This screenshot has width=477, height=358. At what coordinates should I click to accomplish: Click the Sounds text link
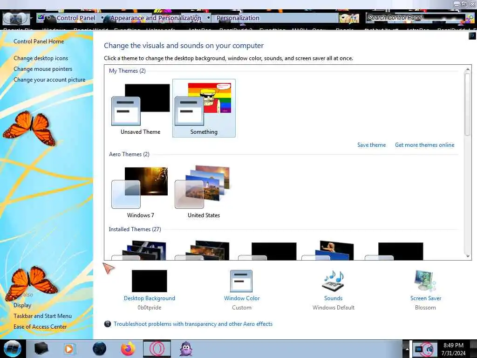(x=333, y=298)
